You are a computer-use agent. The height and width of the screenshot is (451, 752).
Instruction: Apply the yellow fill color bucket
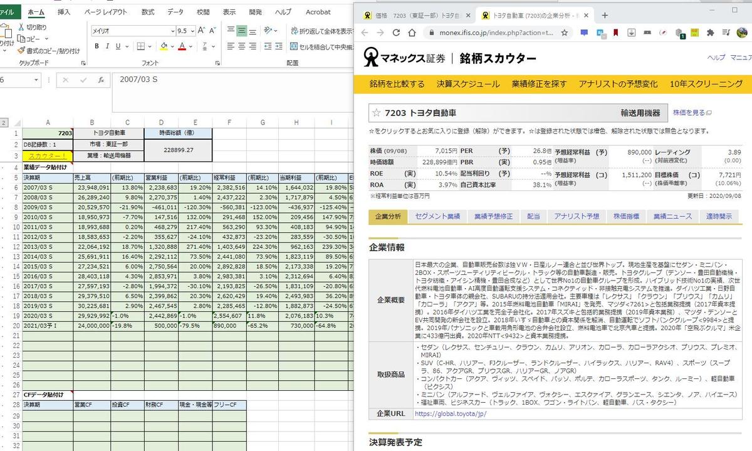(163, 46)
